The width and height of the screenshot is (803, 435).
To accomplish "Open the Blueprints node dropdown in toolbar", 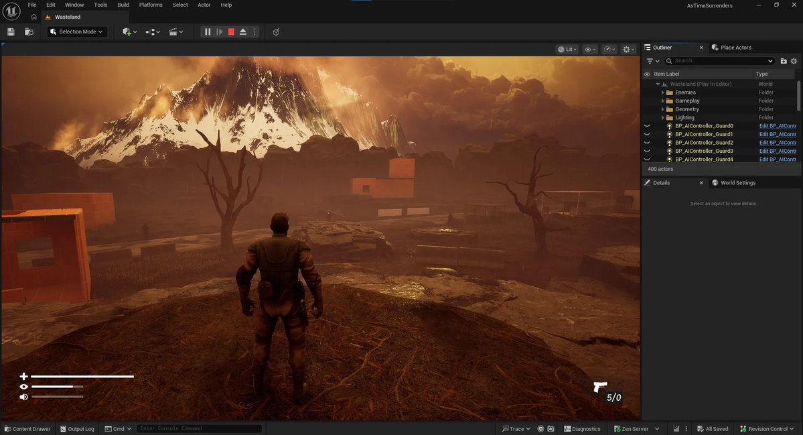I will (x=153, y=32).
